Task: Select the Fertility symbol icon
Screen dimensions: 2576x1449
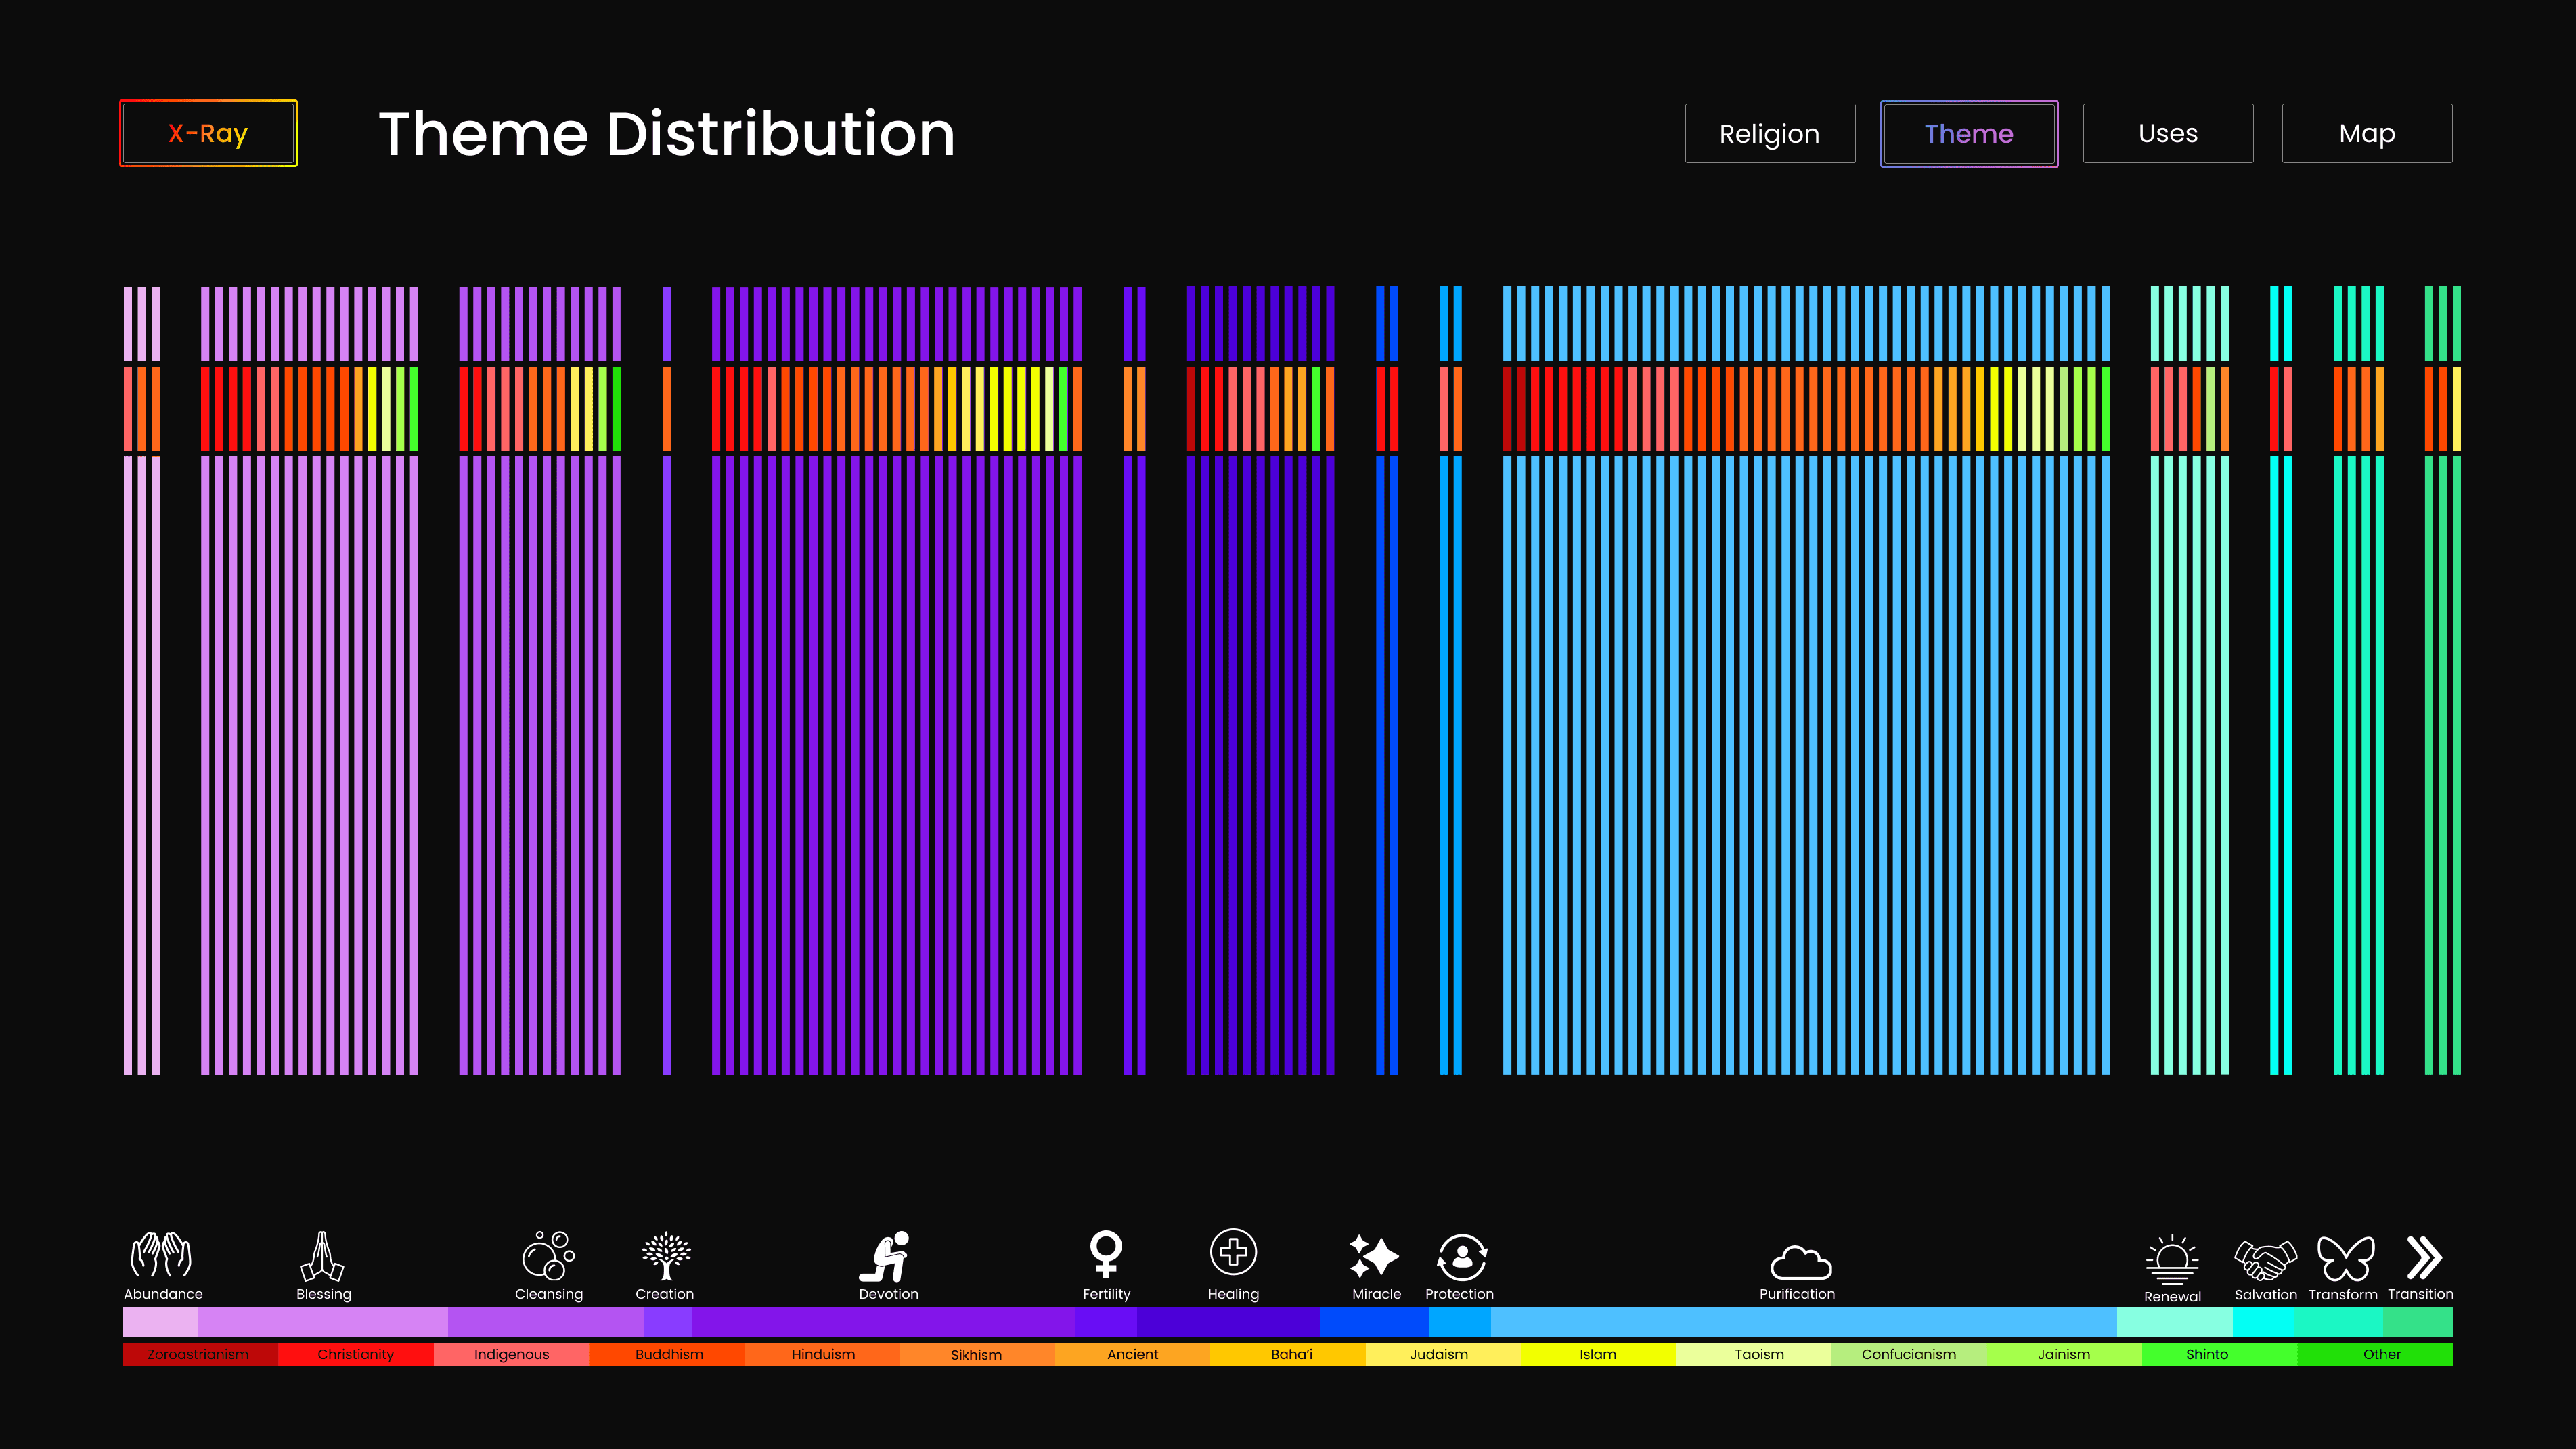Action: [1106, 1253]
